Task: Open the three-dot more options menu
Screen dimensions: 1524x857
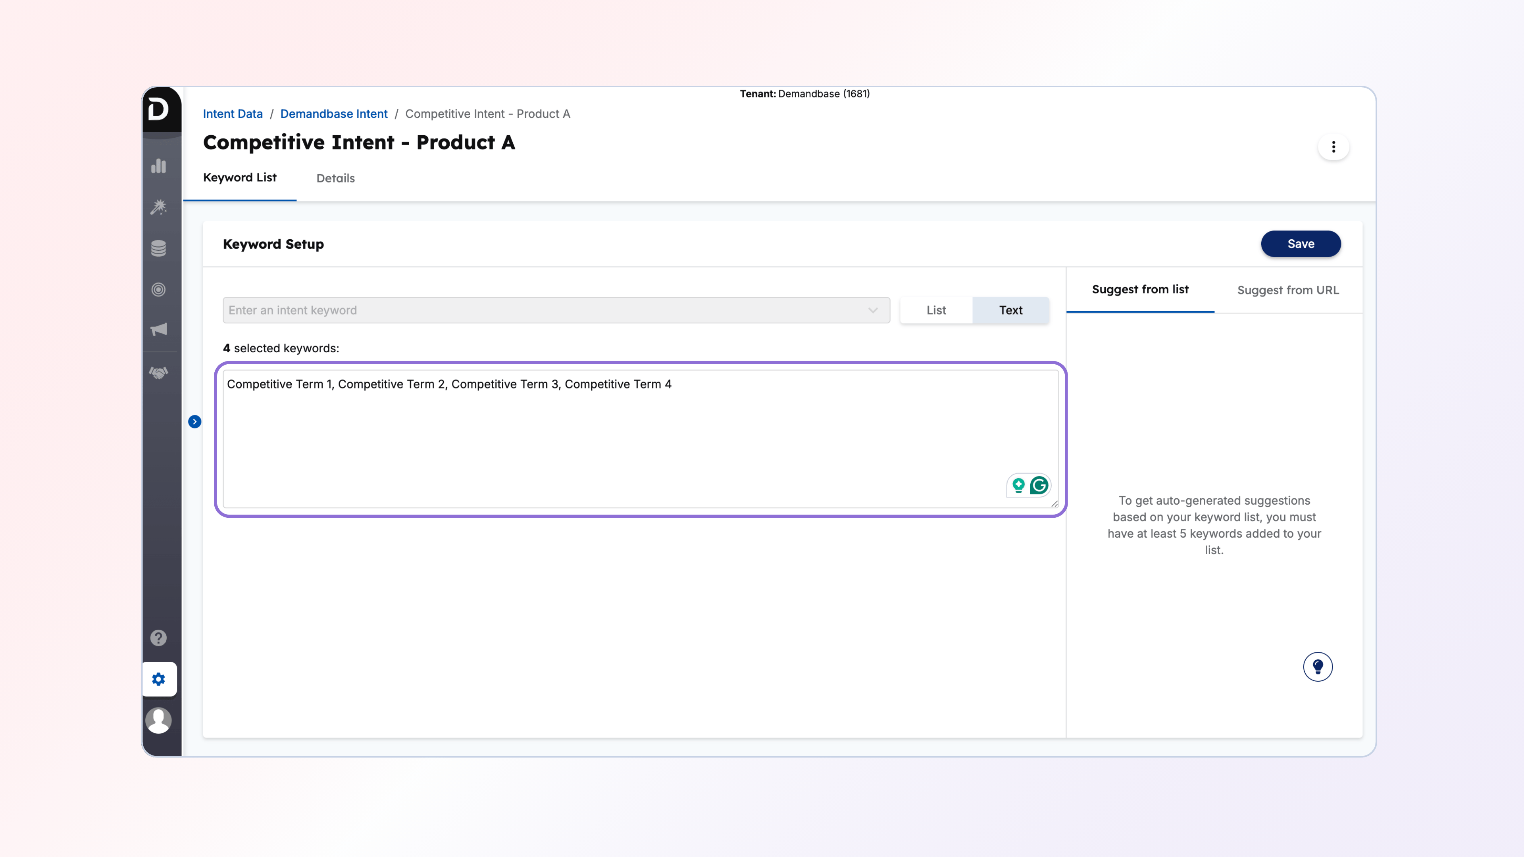Action: [1333, 147]
